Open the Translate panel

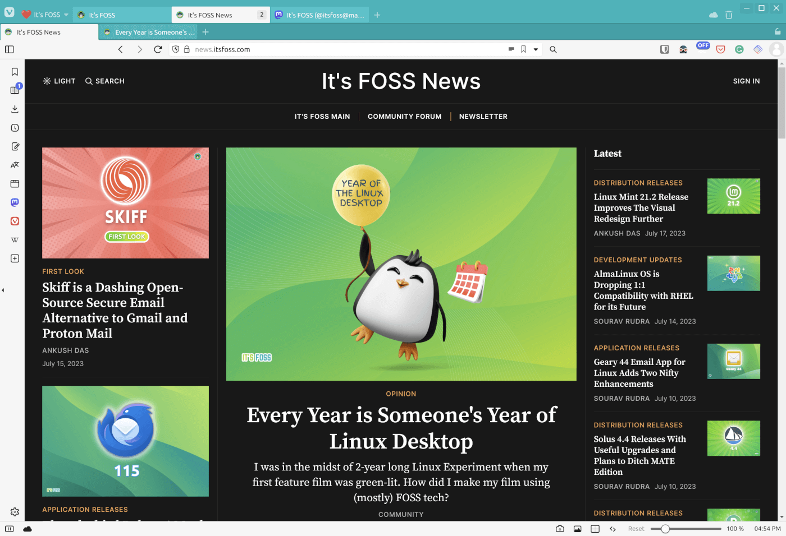15,165
